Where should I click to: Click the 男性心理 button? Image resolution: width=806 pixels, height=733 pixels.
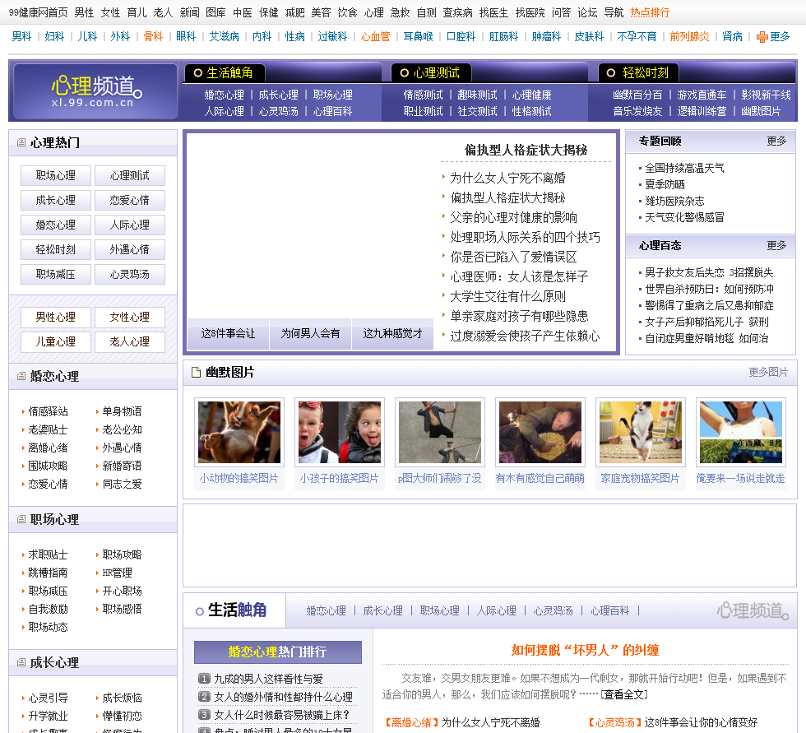[x=56, y=318]
